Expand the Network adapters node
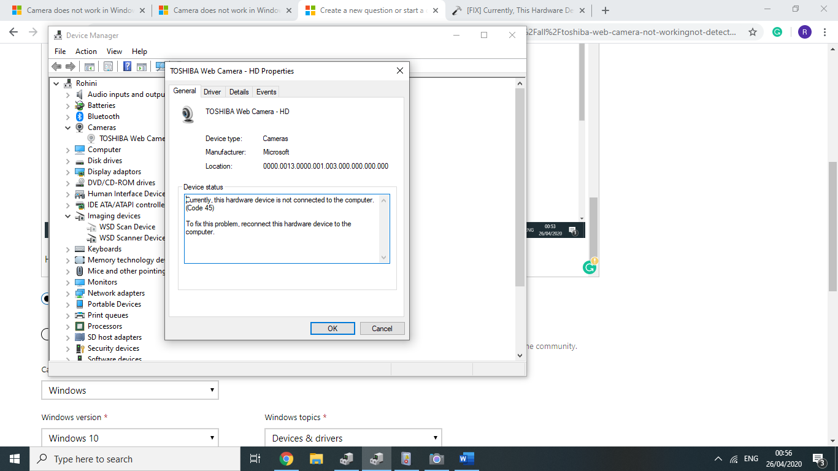838x471 pixels. (68, 293)
